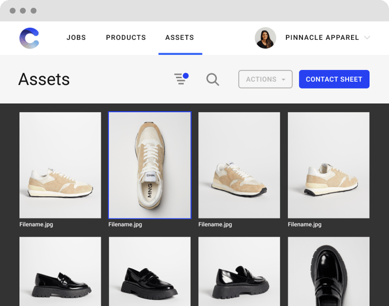
Task: Click Filename.jpg under top-view sneaker
Action: coord(125,224)
